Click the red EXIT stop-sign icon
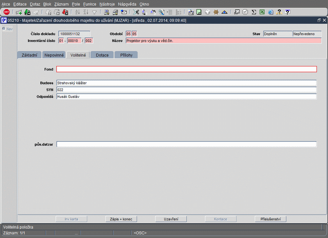The image size is (328, 238). 7,12
